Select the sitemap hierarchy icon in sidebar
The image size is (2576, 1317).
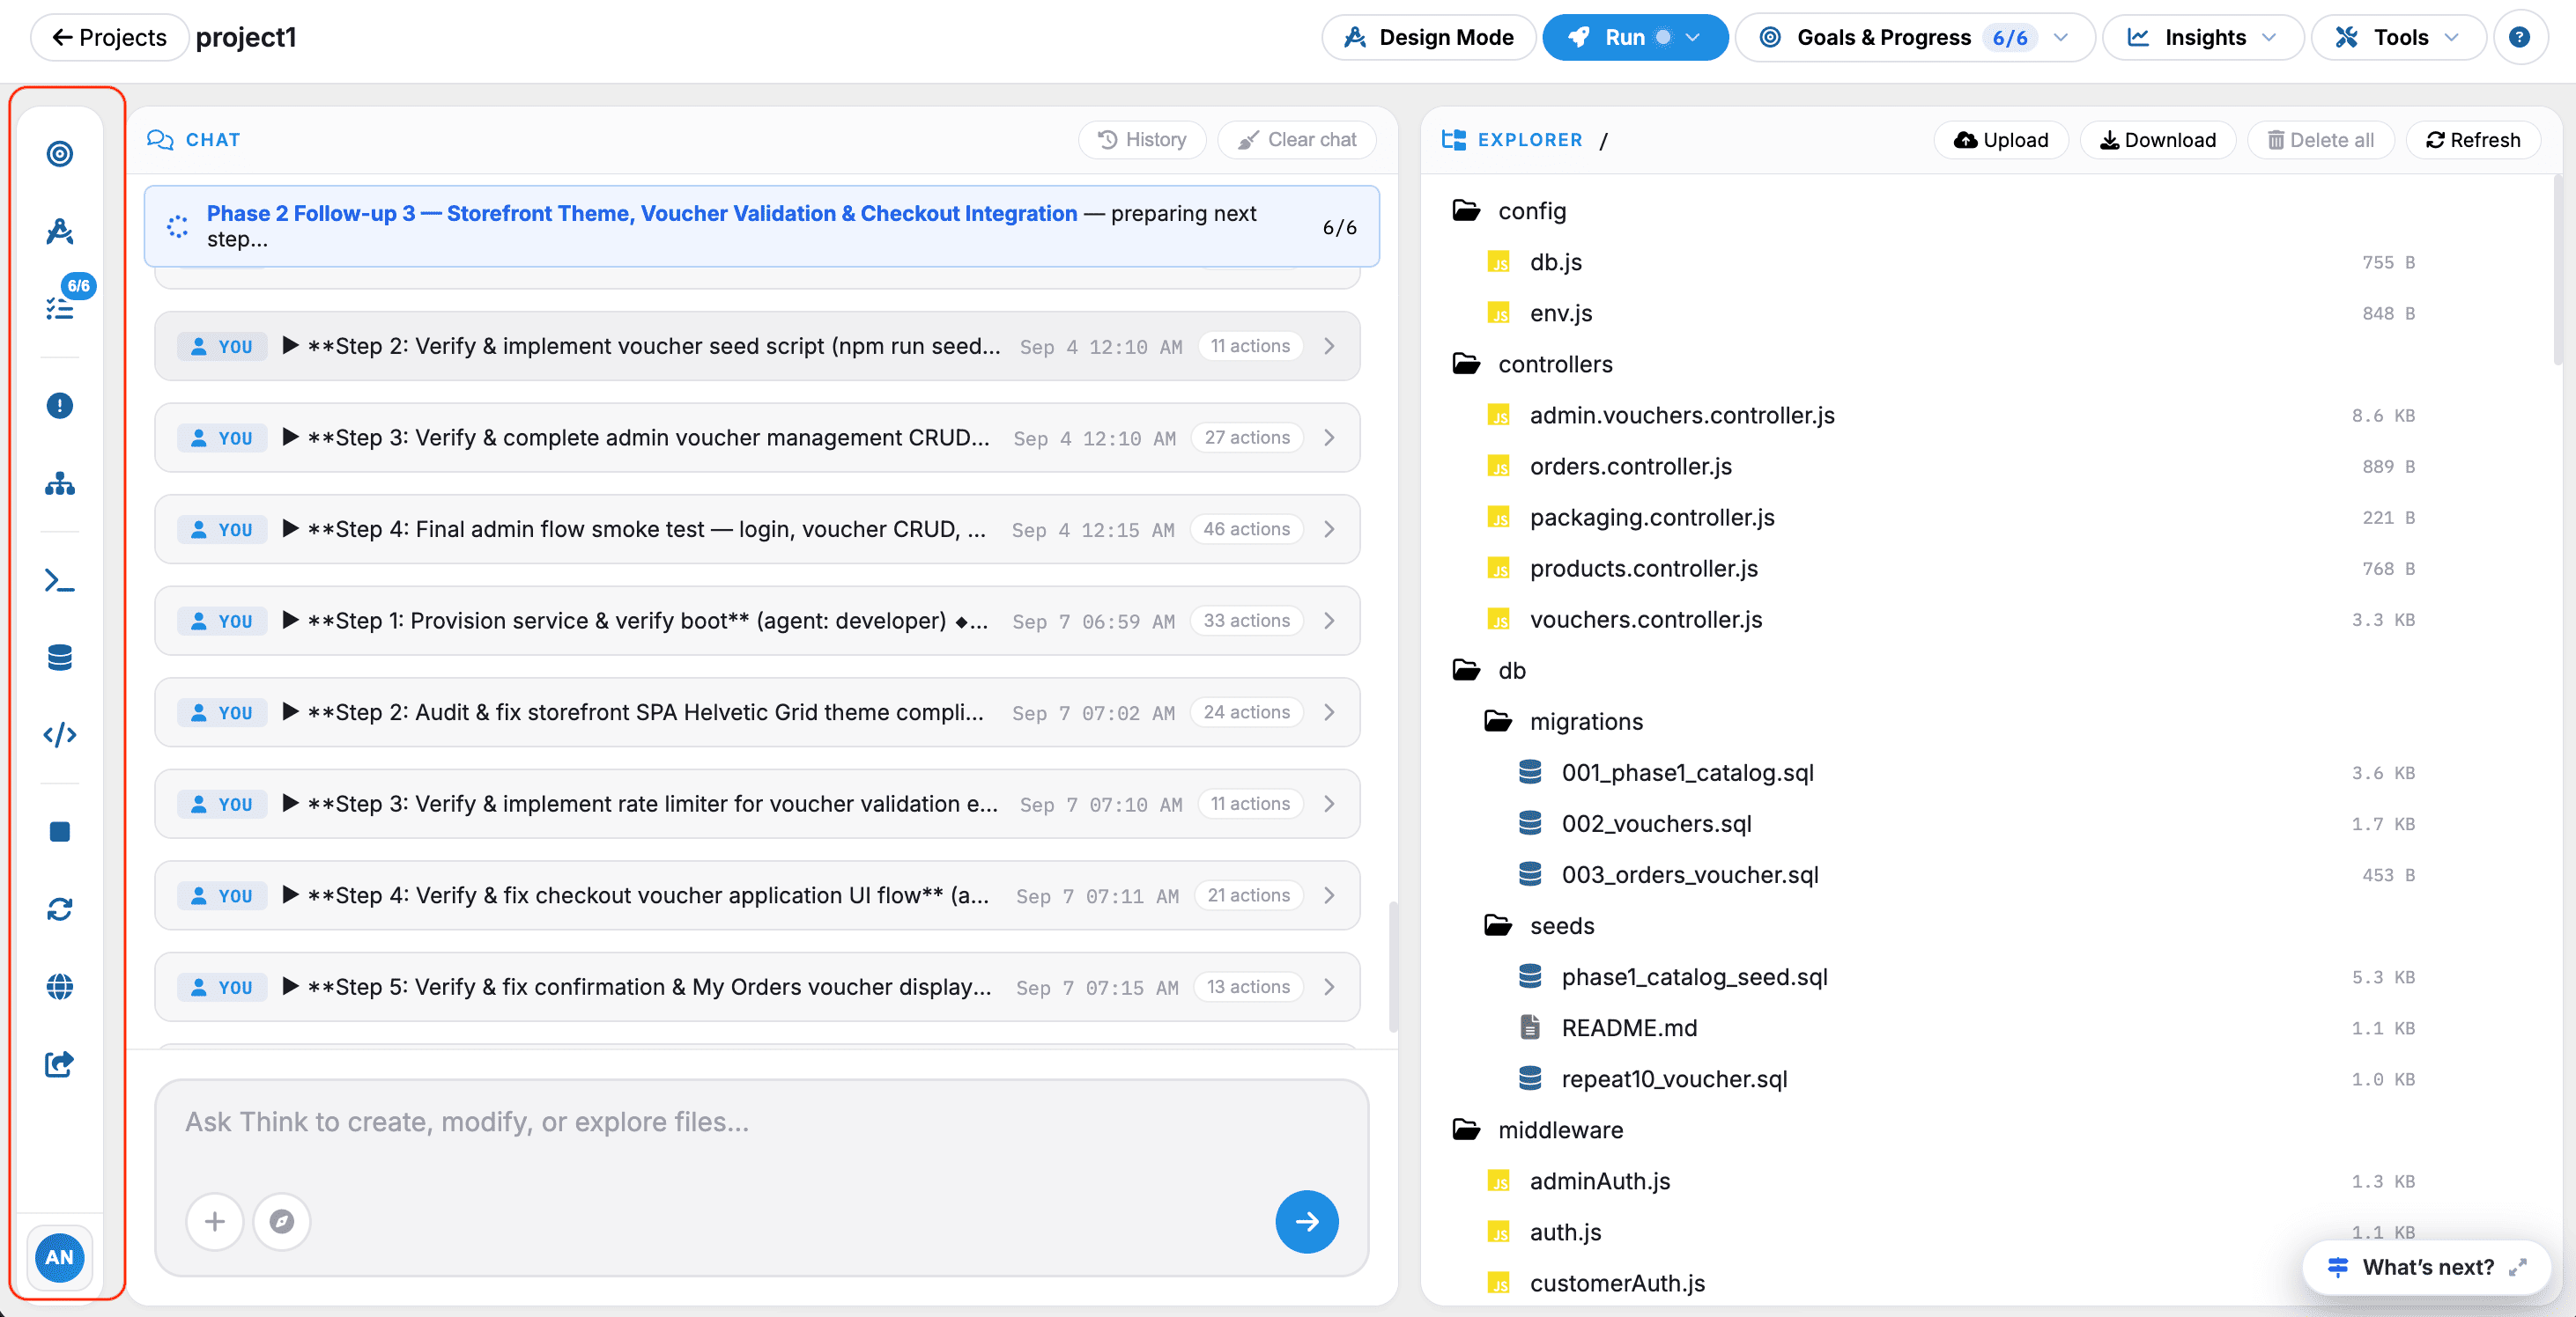pos(60,483)
